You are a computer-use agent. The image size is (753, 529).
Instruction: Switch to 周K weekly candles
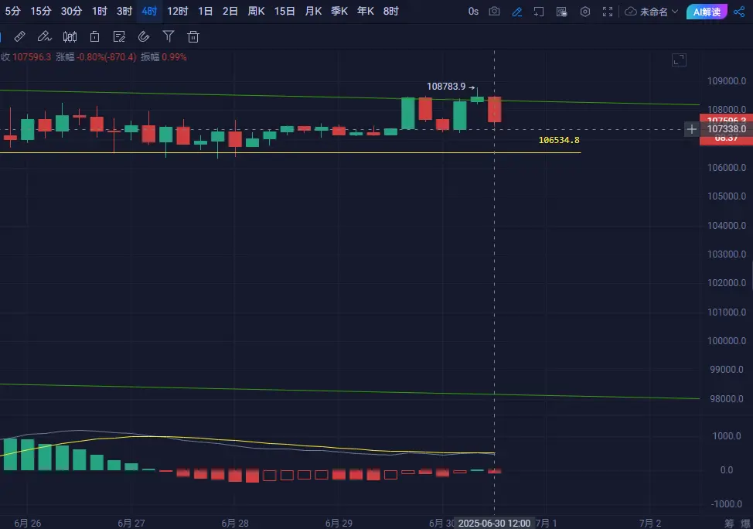pos(257,11)
